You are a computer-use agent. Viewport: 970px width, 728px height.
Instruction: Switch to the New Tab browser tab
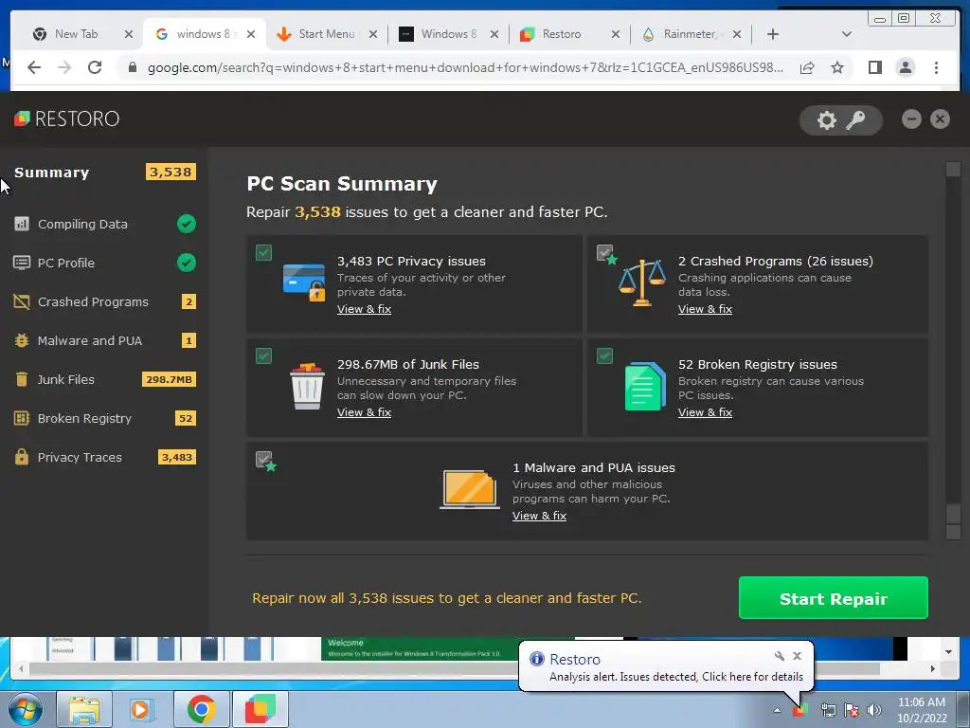pyautogui.click(x=76, y=34)
